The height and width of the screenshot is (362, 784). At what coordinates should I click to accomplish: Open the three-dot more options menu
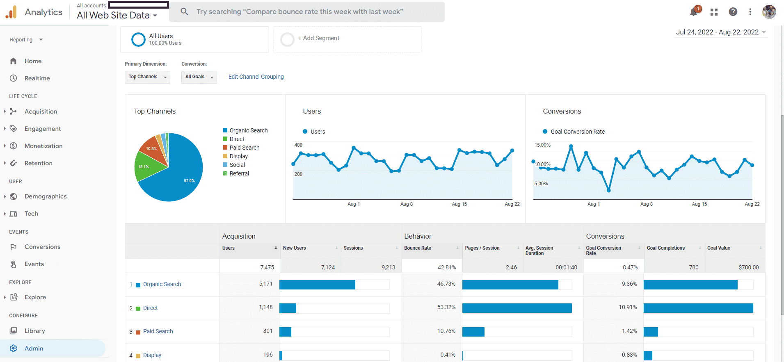pos(750,12)
